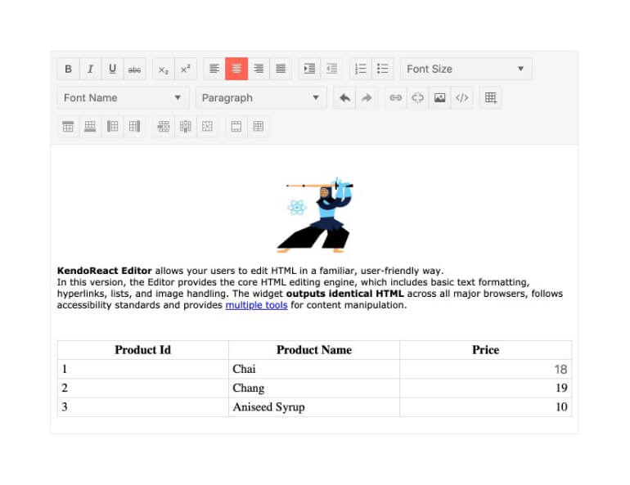Viewport: 630px width, 485px height.
Task: Align text left
Action: coord(214,69)
